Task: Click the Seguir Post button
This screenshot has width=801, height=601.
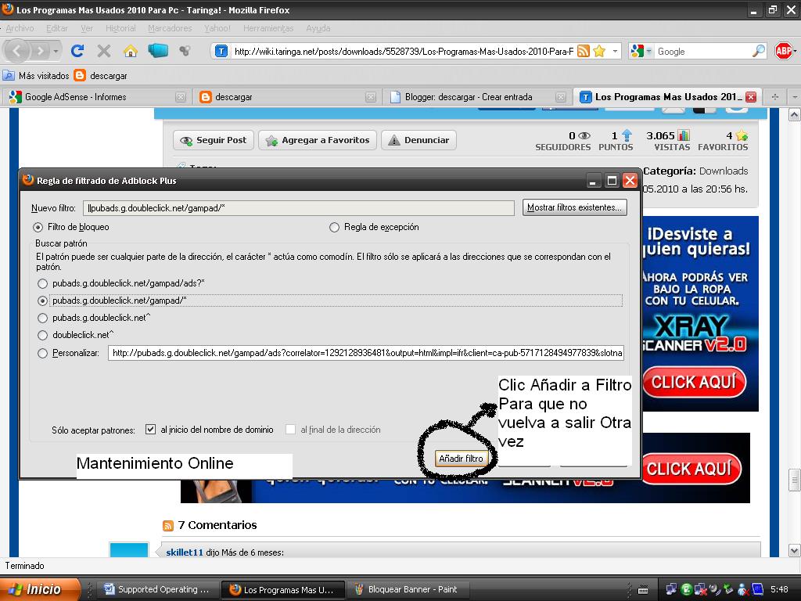Action: (x=214, y=140)
